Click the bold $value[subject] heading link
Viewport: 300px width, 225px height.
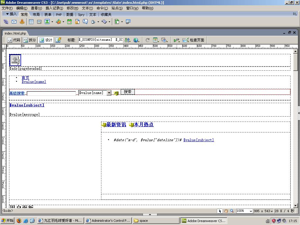(27, 105)
